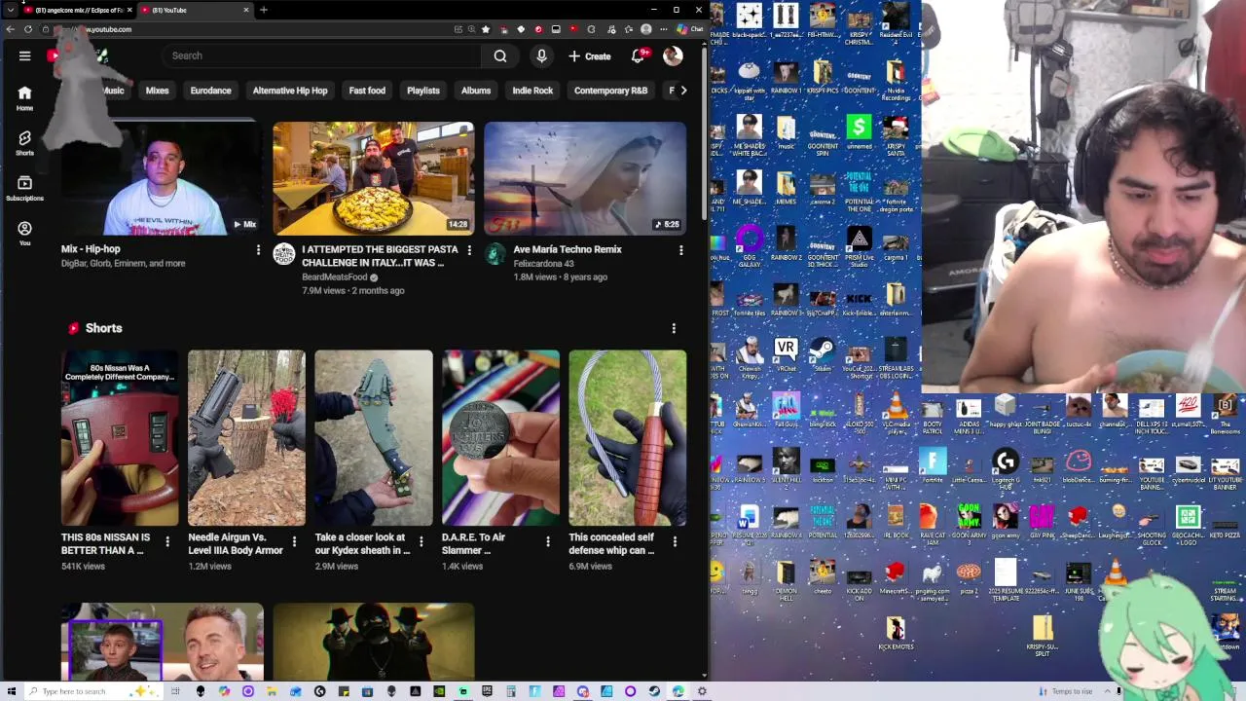Switch to the angelcore mix browser tab
This screenshot has width=1246, height=701.
(x=78, y=10)
